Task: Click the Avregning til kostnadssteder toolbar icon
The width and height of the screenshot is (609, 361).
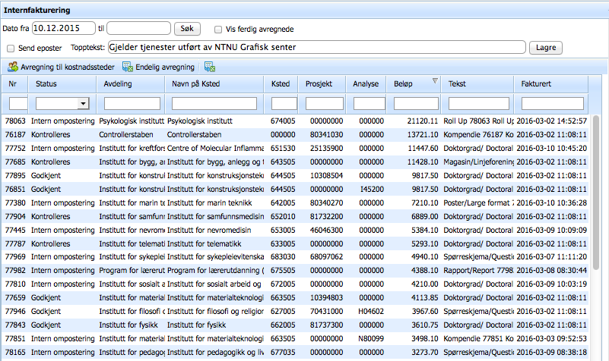Action: coord(13,67)
